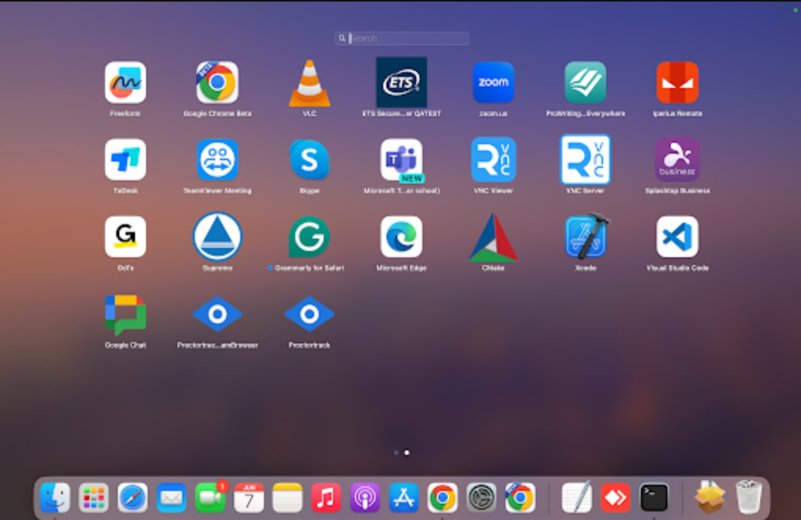Launch ToDesk

click(125, 160)
